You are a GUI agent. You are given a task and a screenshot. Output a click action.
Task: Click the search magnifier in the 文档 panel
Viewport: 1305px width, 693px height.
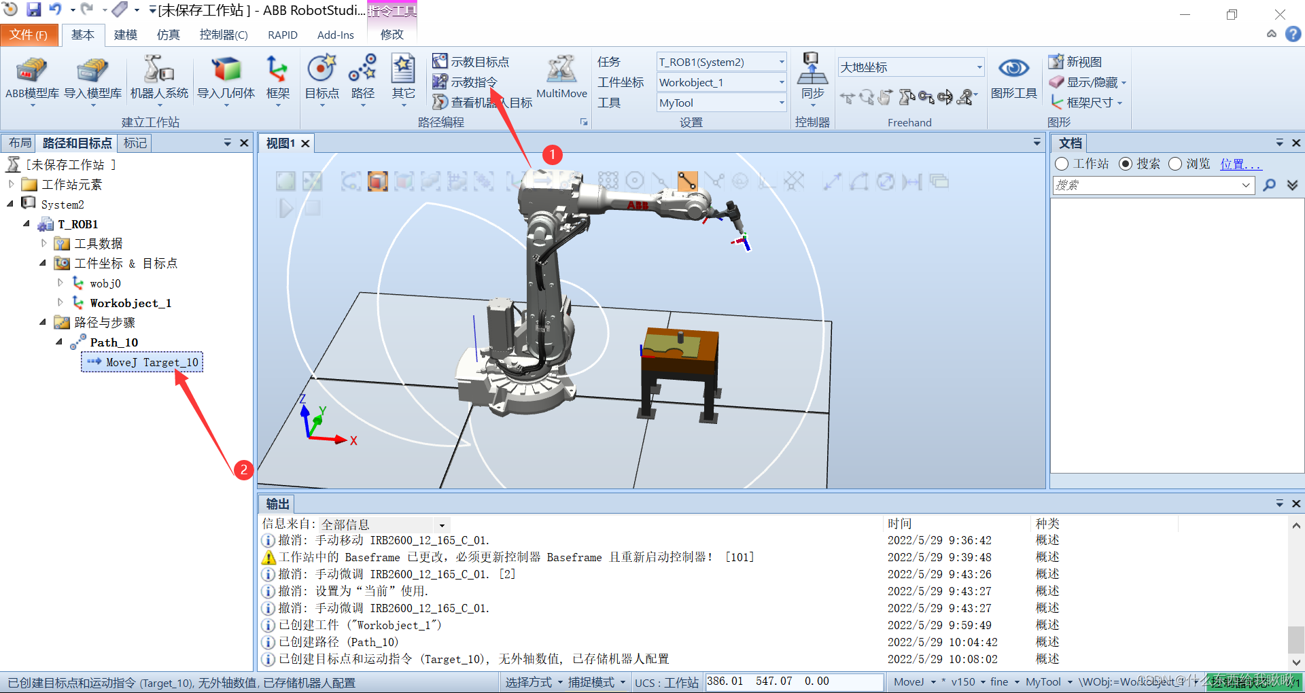1269,185
